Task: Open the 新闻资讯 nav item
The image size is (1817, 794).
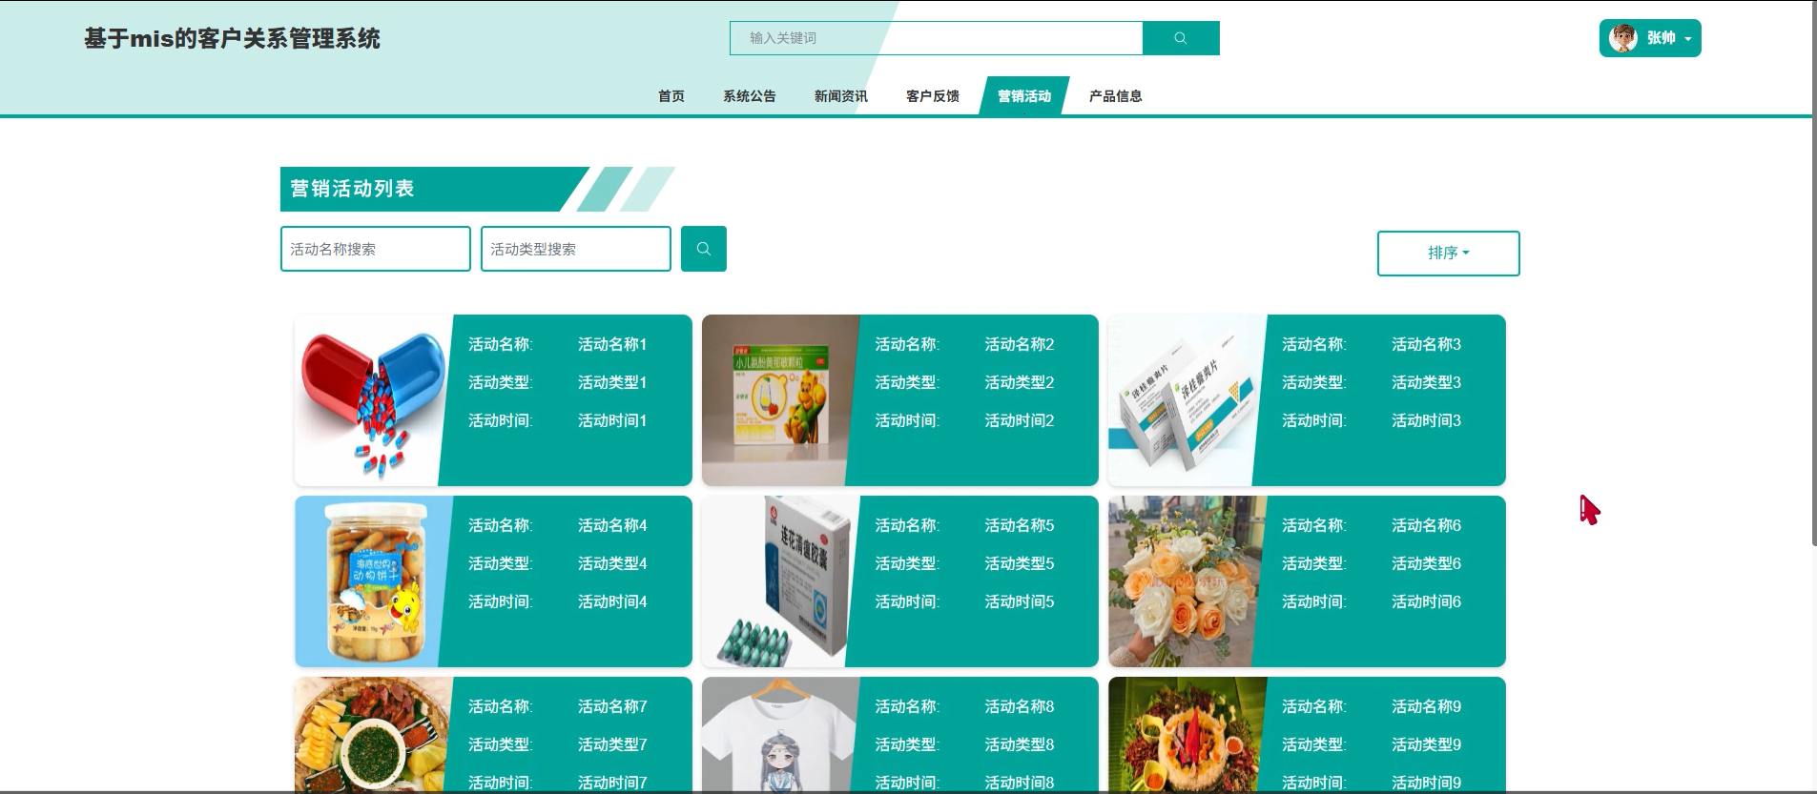Action: [x=841, y=96]
